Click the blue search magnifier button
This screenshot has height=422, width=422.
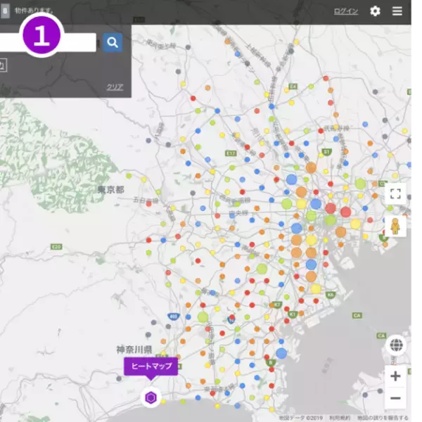(x=113, y=43)
